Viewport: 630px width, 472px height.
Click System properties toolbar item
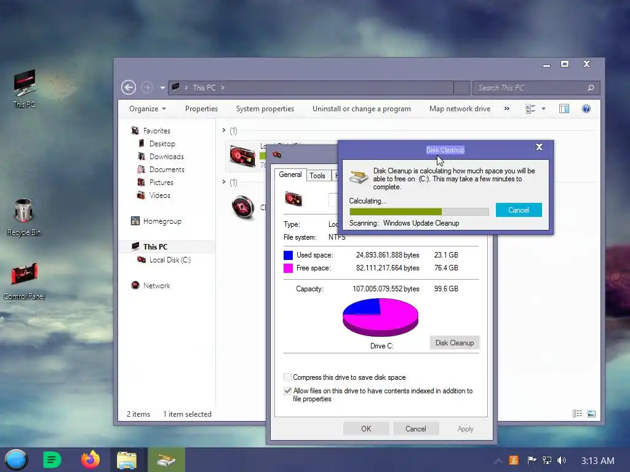(265, 109)
